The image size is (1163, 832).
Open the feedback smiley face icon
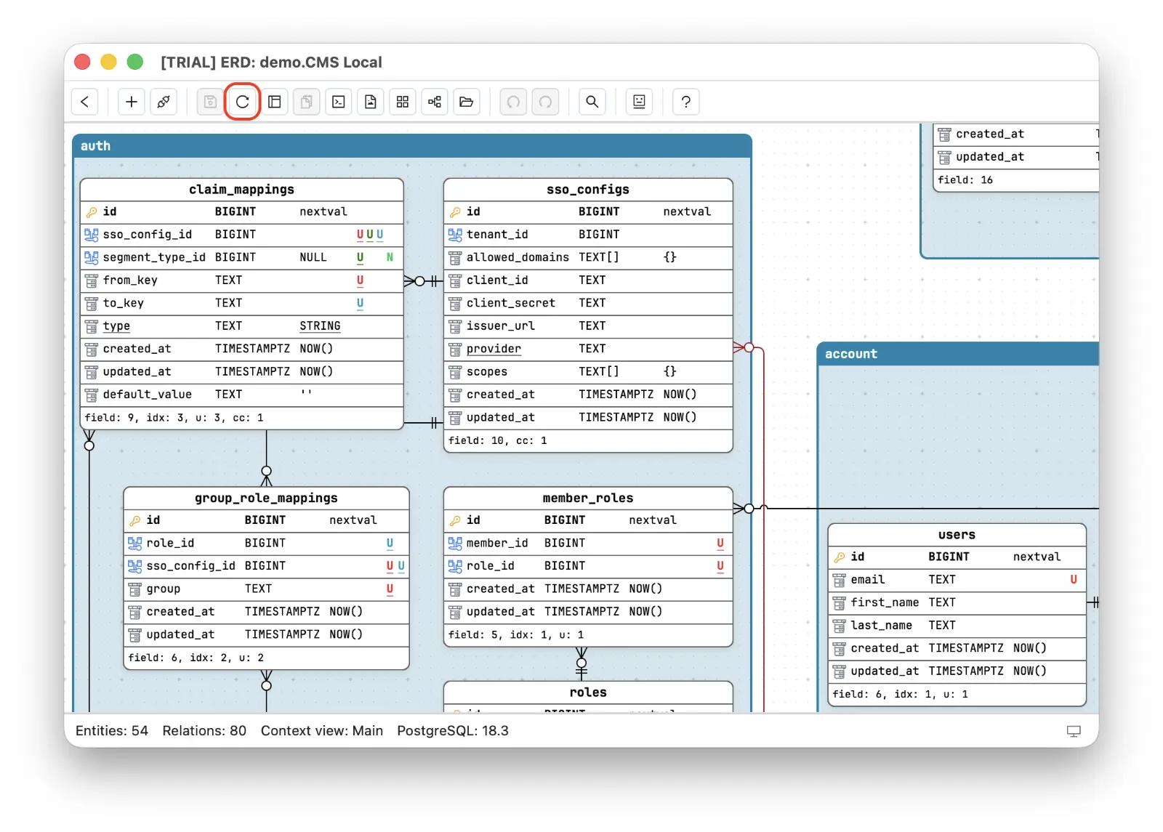tap(639, 102)
